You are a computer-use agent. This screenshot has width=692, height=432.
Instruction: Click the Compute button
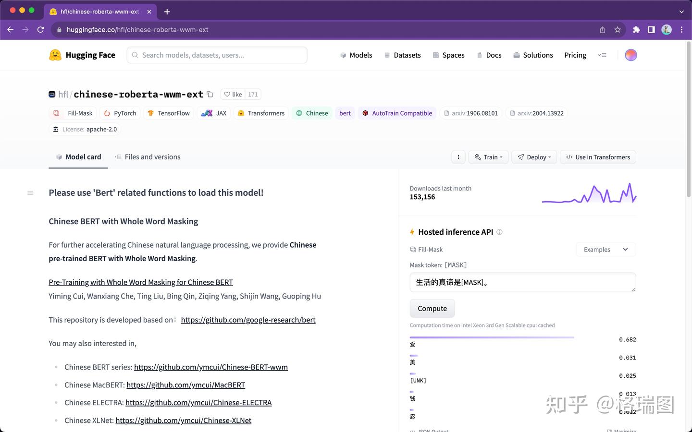[x=432, y=309]
